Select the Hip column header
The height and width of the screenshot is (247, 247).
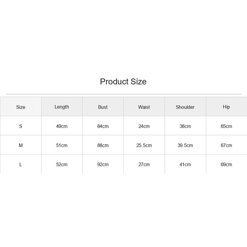coord(226,107)
